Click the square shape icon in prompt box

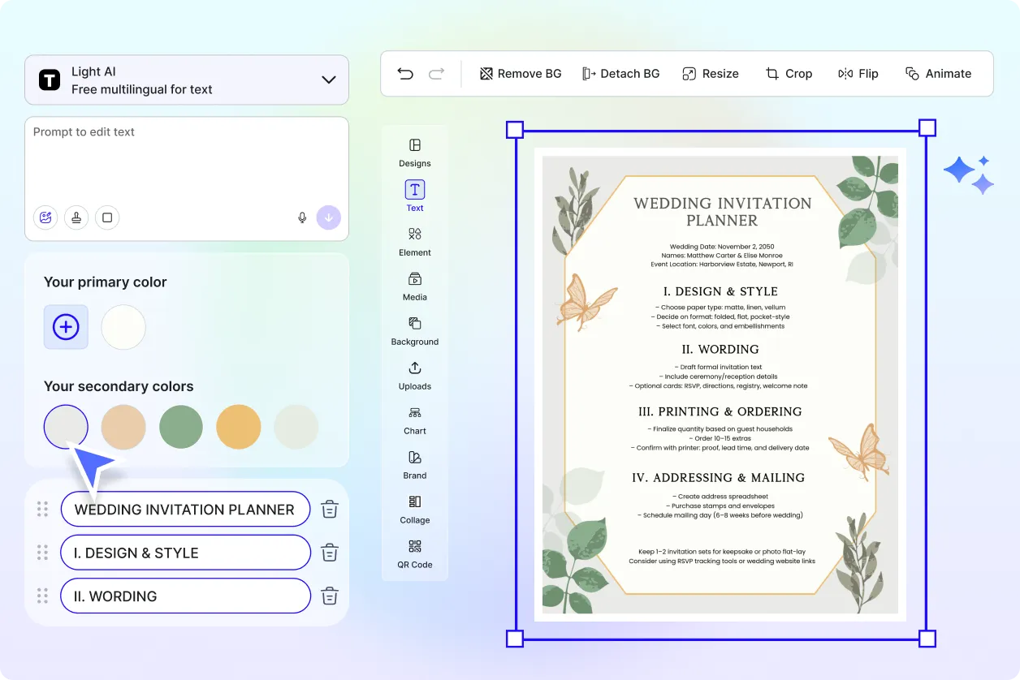[107, 217]
